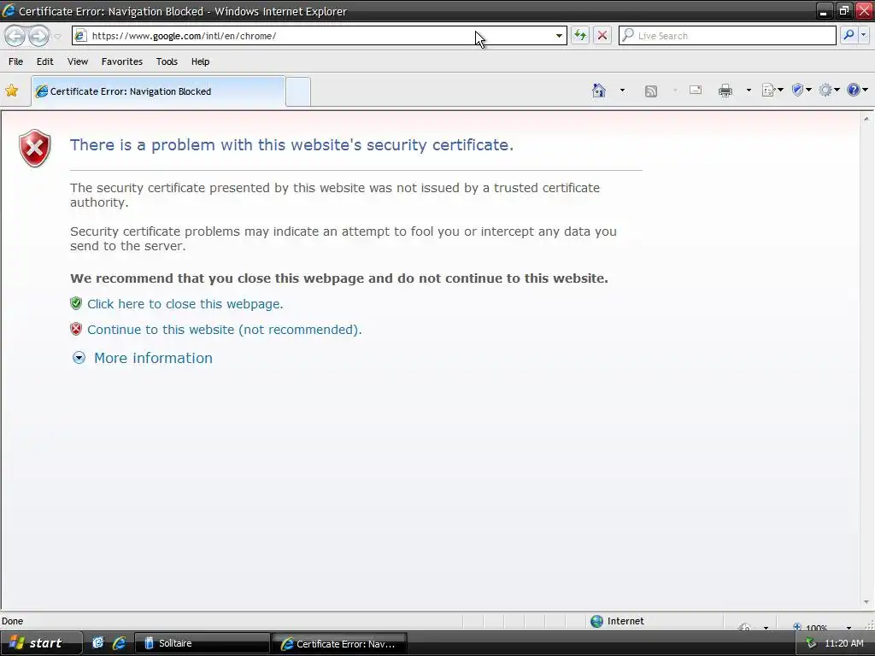Open the Print options dropdown arrow
This screenshot has width=875, height=656.
click(749, 91)
